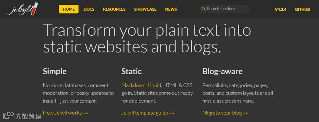Viewport: 319px width, 122px height.
Task: Open the GITHUB link
Action: 302,9
